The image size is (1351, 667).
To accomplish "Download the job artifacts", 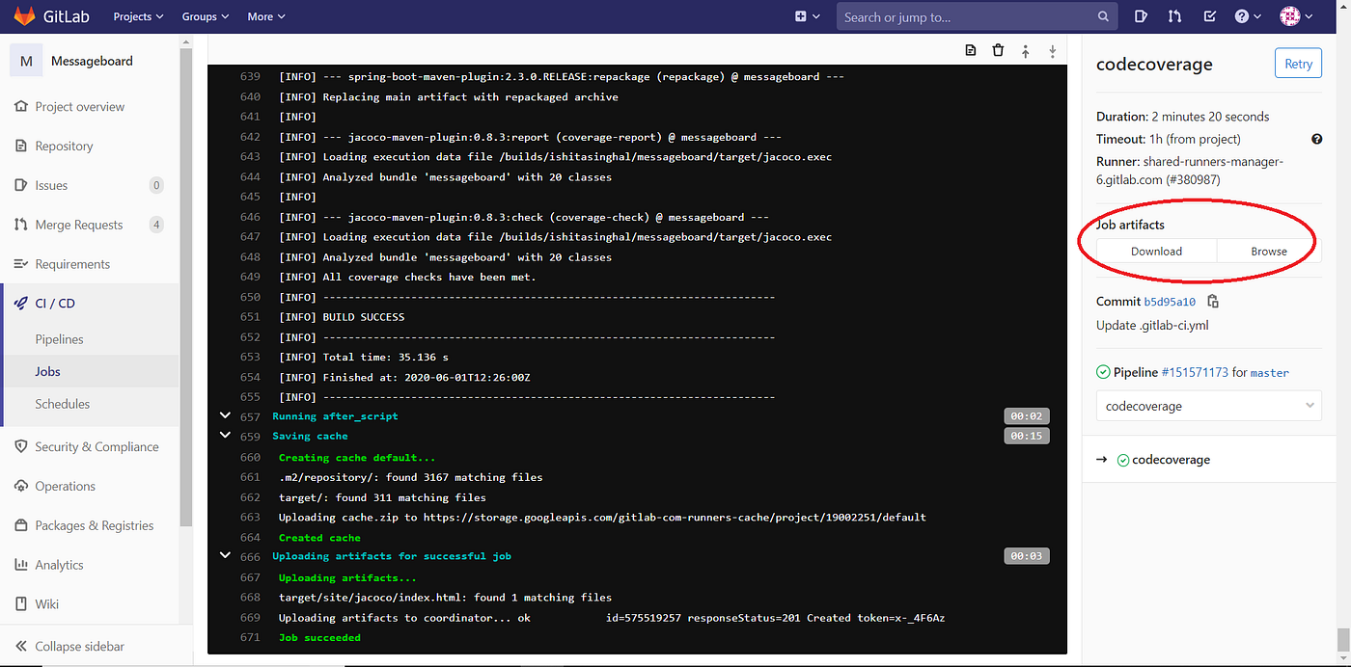I will pos(1155,251).
